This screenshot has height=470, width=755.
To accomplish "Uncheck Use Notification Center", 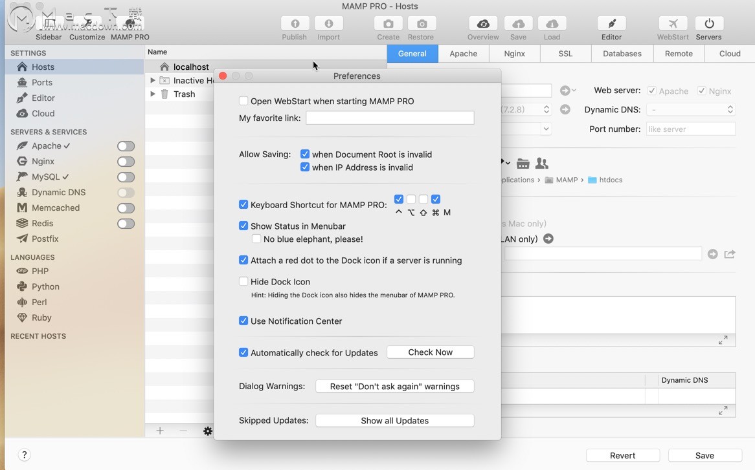I will tap(243, 321).
